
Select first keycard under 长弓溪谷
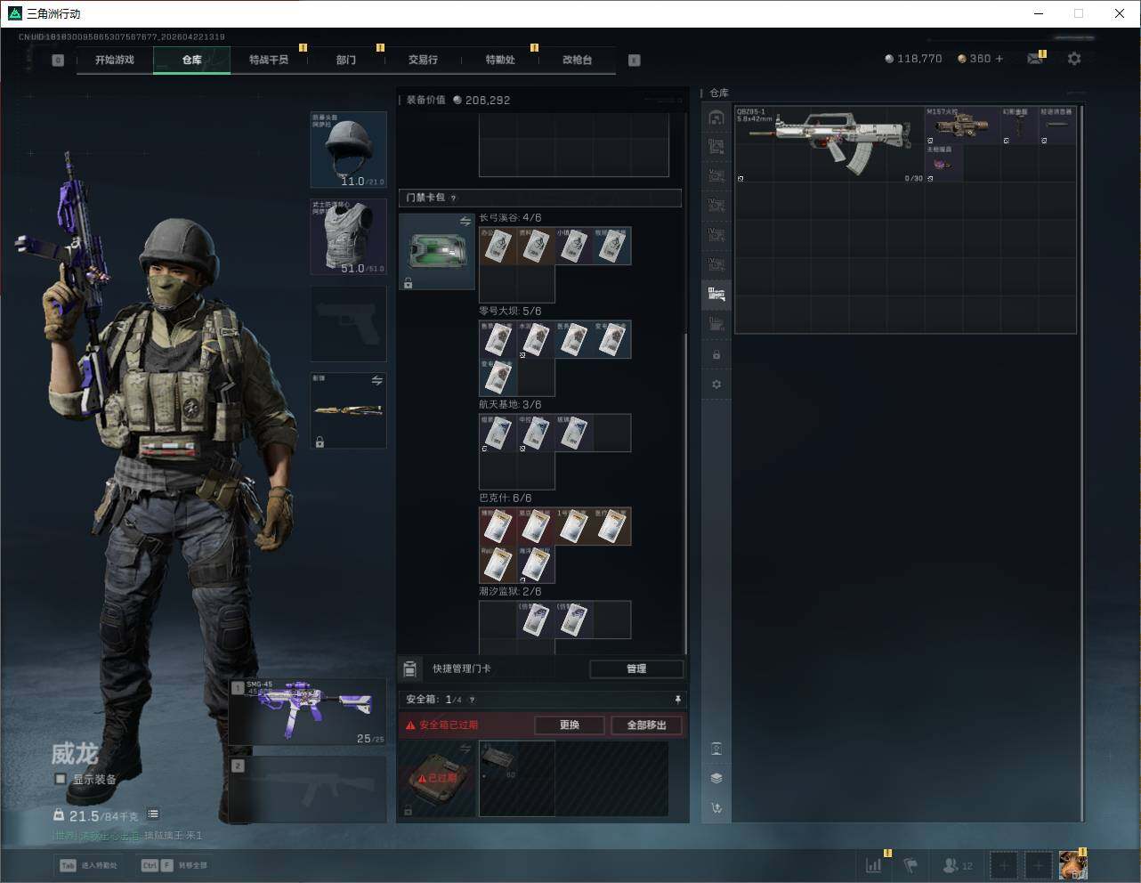[498, 246]
